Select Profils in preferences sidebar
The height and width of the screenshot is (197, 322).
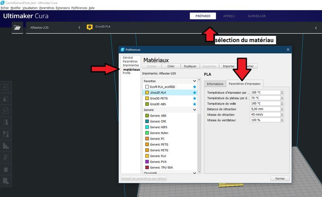126,73
